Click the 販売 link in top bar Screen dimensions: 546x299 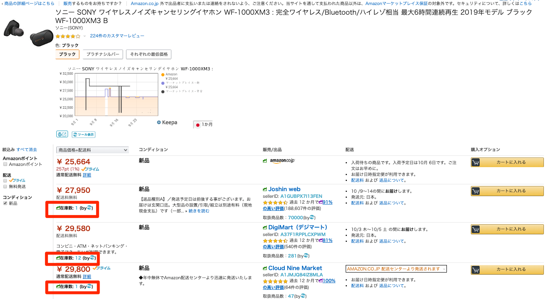coord(68,3)
